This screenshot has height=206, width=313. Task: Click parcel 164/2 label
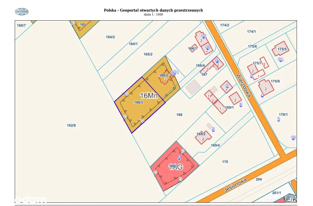tap(110, 37)
